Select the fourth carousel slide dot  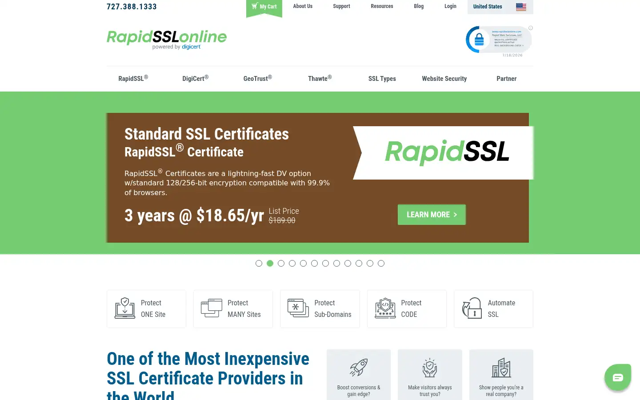(x=292, y=264)
